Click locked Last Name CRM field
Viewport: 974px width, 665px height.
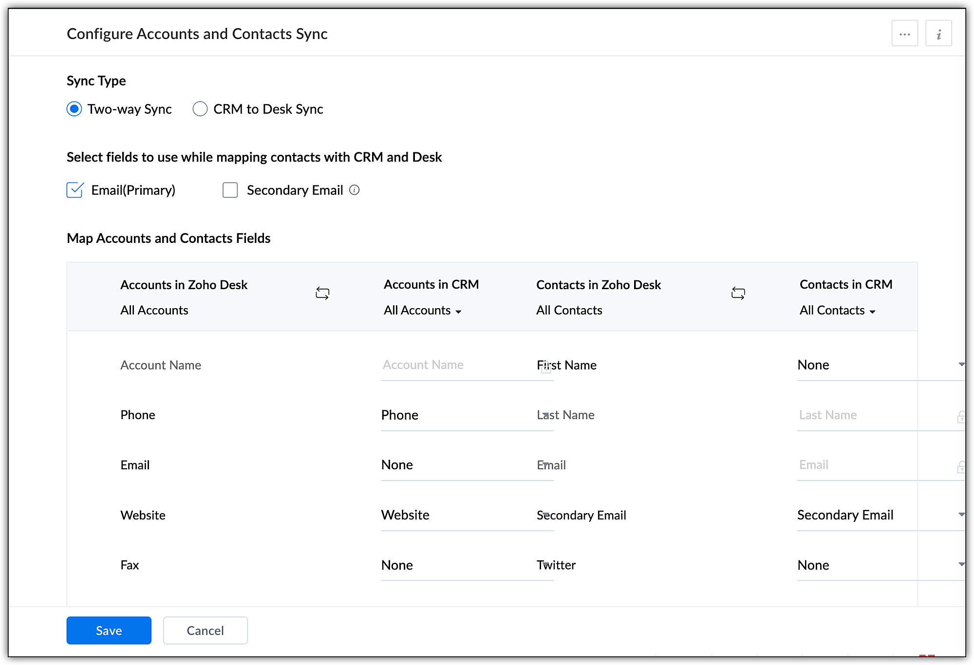tap(881, 415)
